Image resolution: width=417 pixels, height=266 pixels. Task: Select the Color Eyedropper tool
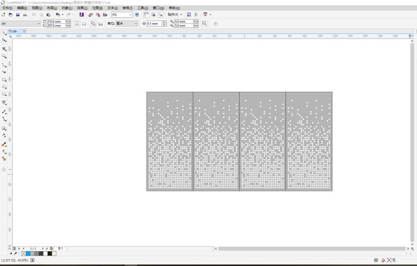click(x=4, y=145)
